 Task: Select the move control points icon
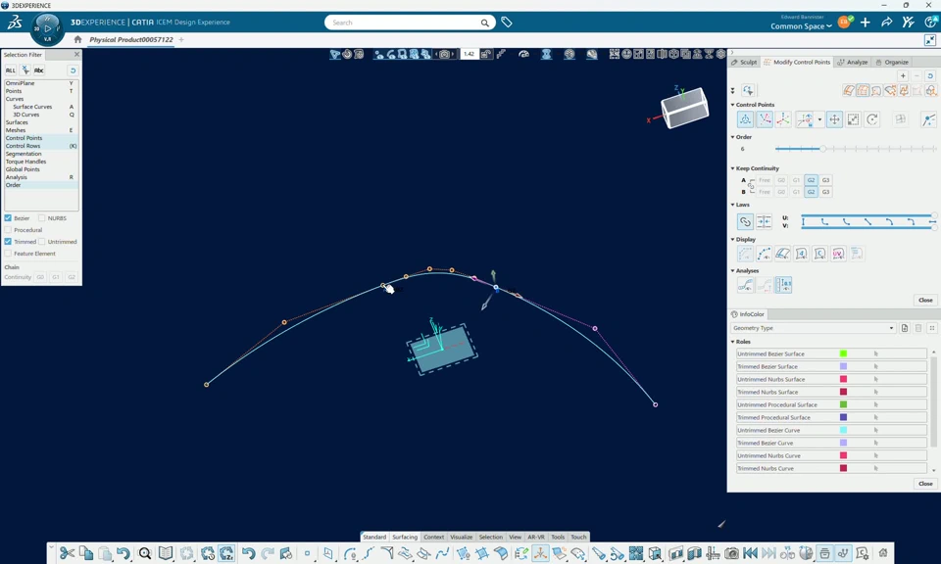[834, 119]
